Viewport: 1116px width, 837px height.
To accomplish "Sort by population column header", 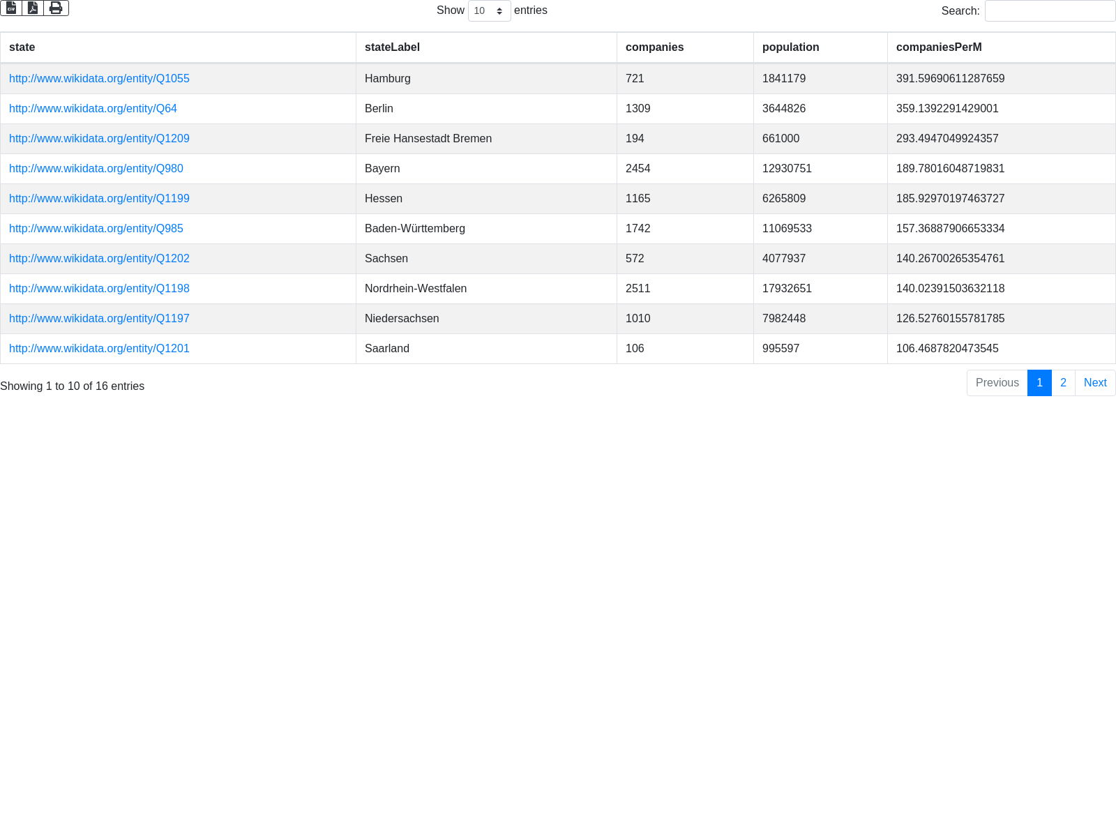I will click(790, 47).
